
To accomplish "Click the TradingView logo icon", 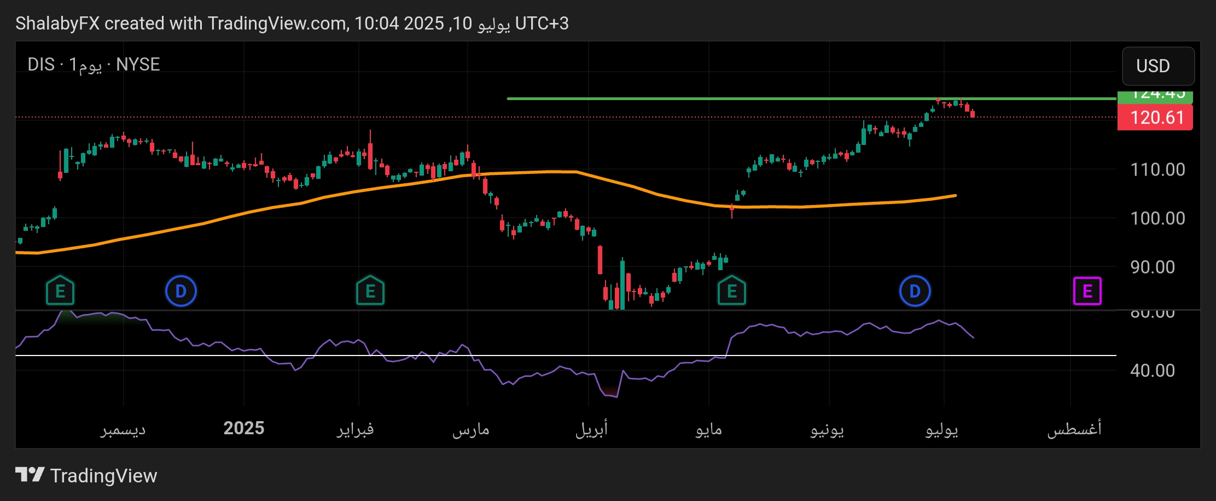I will [x=30, y=475].
